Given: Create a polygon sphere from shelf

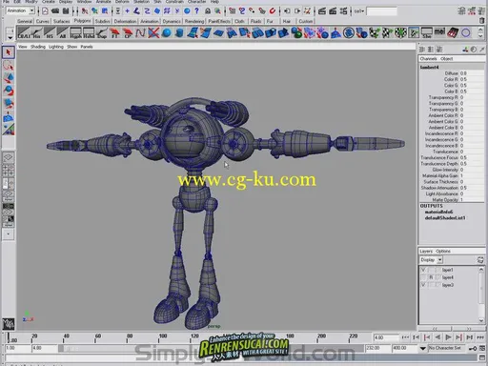Looking at the screenshot, I should [x=167, y=32].
